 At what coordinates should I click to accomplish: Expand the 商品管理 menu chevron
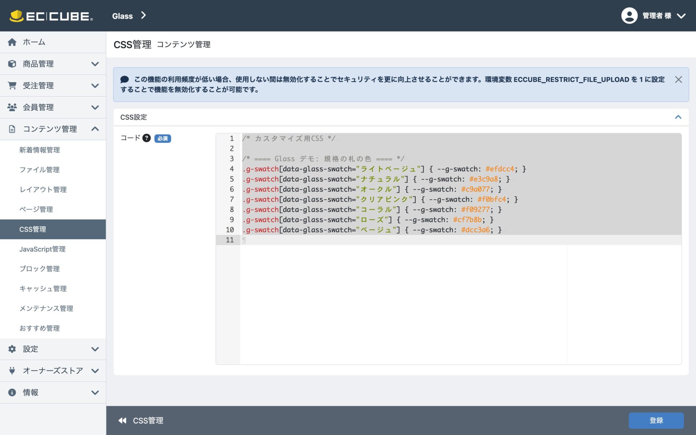pos(95,64)
